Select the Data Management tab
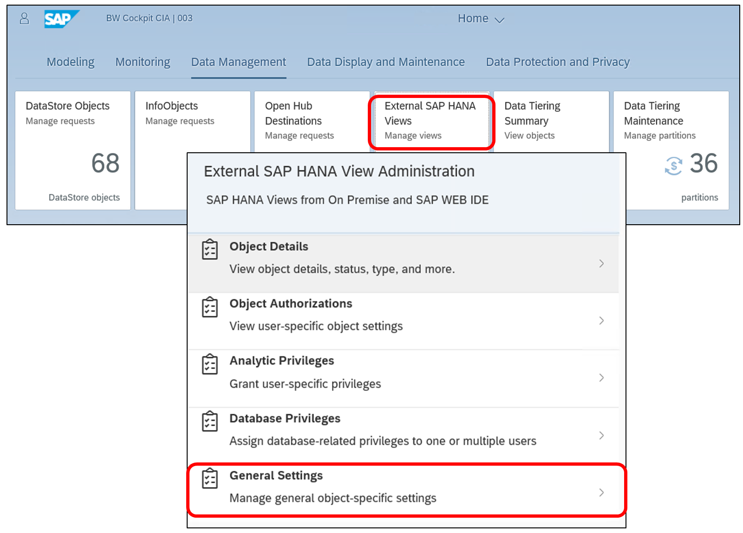743x533 pixels. click(x=239, y=62)
